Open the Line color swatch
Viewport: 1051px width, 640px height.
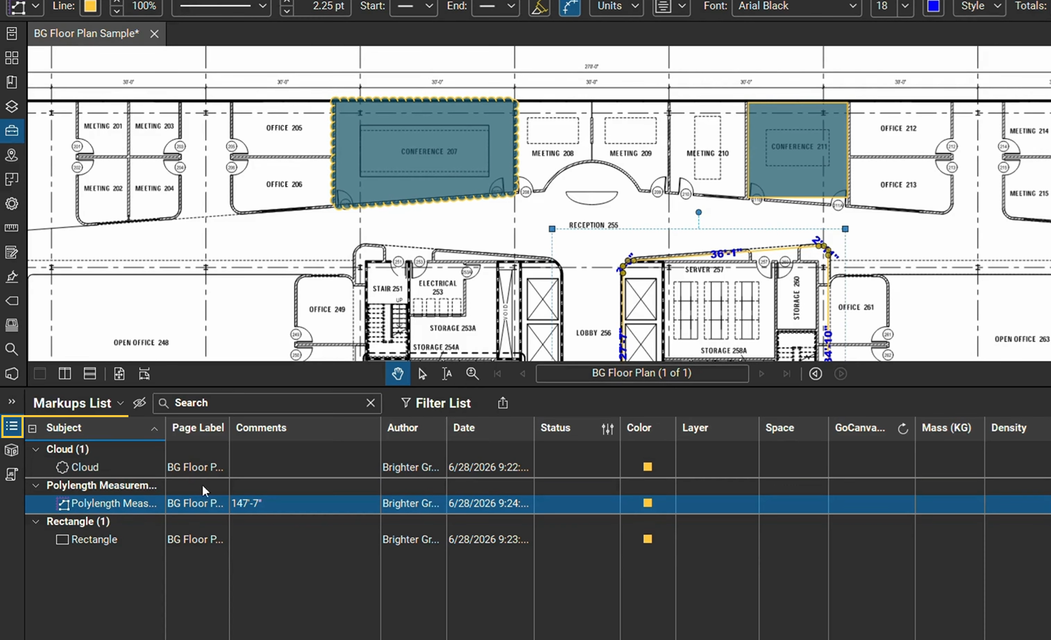pyautogui.click(x=90, y=6)
